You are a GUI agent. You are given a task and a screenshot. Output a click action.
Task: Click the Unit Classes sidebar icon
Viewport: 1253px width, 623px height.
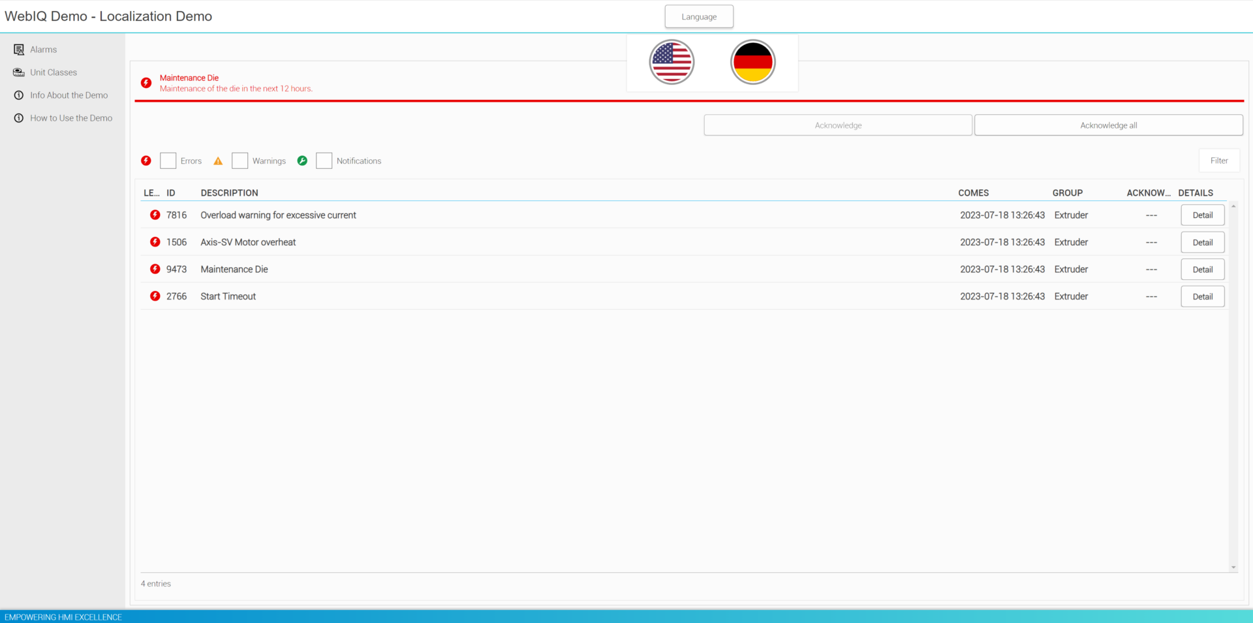pyautogui.click(x=19, y=72)
